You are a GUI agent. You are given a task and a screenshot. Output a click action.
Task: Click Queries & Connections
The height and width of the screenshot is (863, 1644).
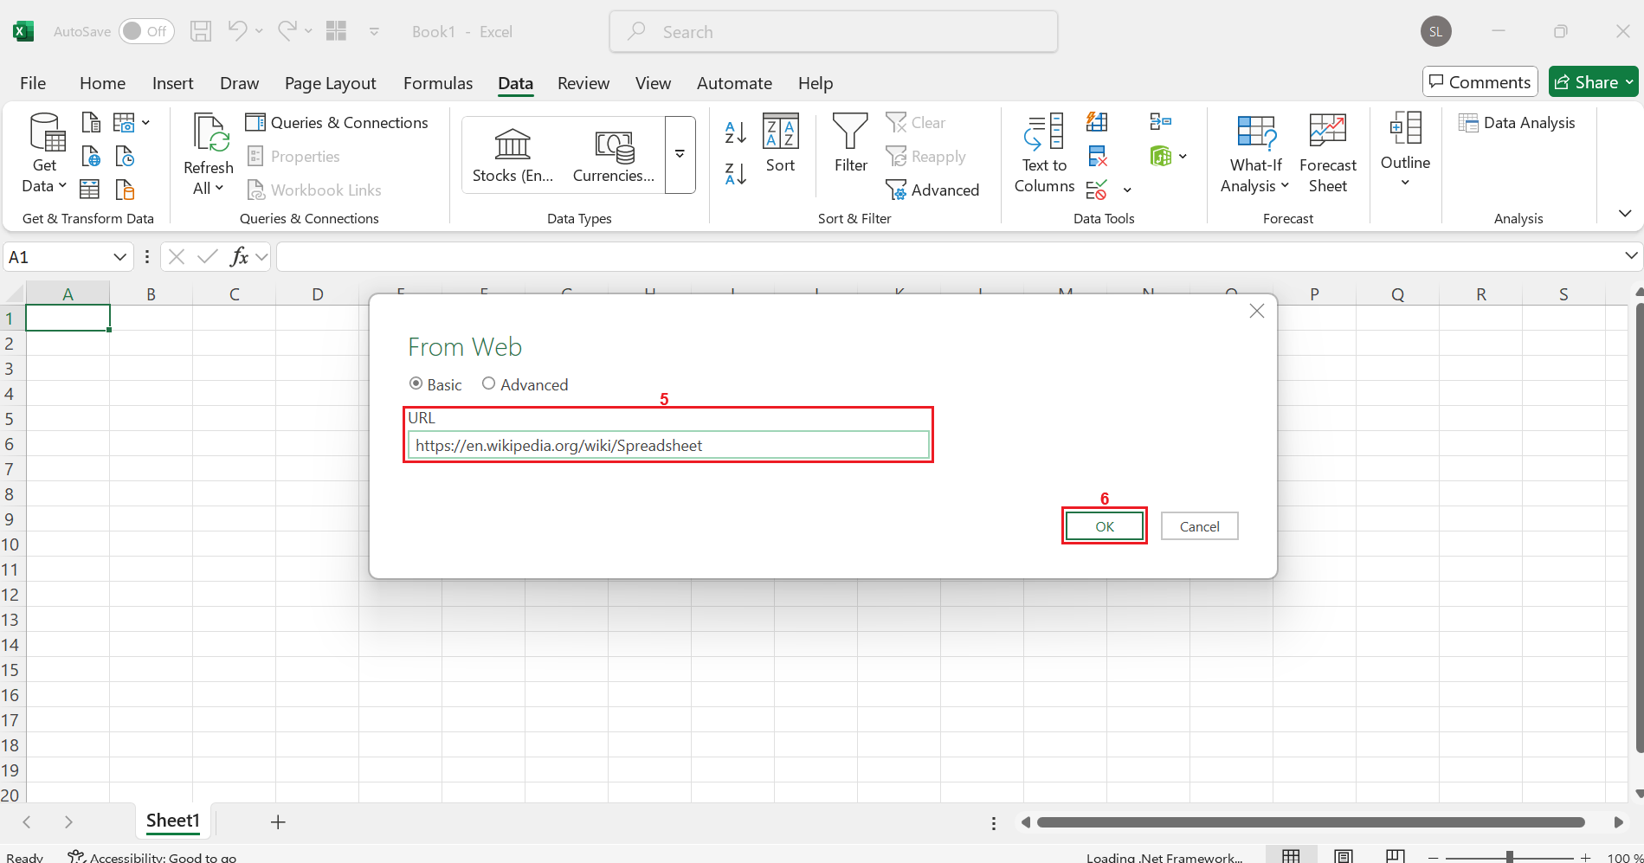[x=337, y=123]
